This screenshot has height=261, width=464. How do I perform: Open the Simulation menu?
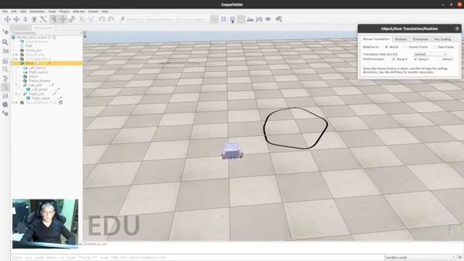37,12
